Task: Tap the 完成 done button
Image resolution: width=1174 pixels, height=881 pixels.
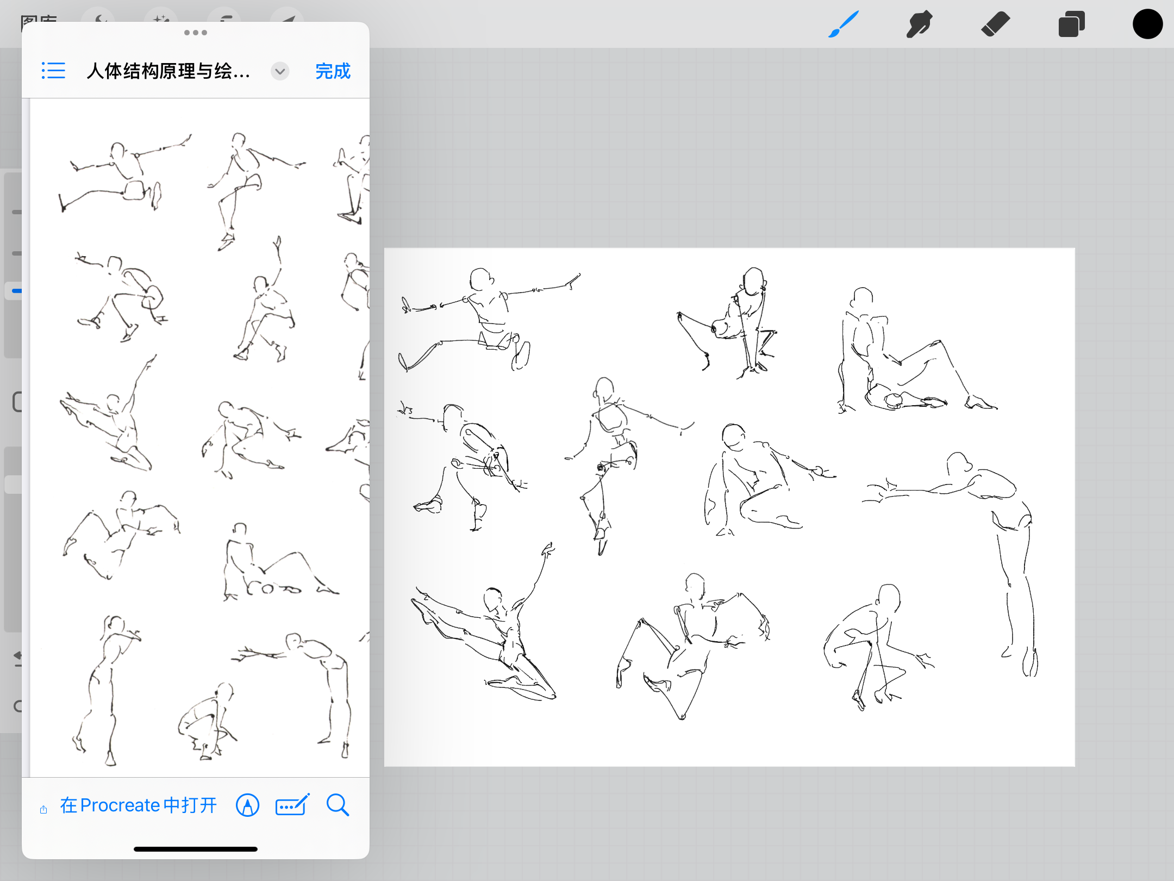Action: click(333, 71)
